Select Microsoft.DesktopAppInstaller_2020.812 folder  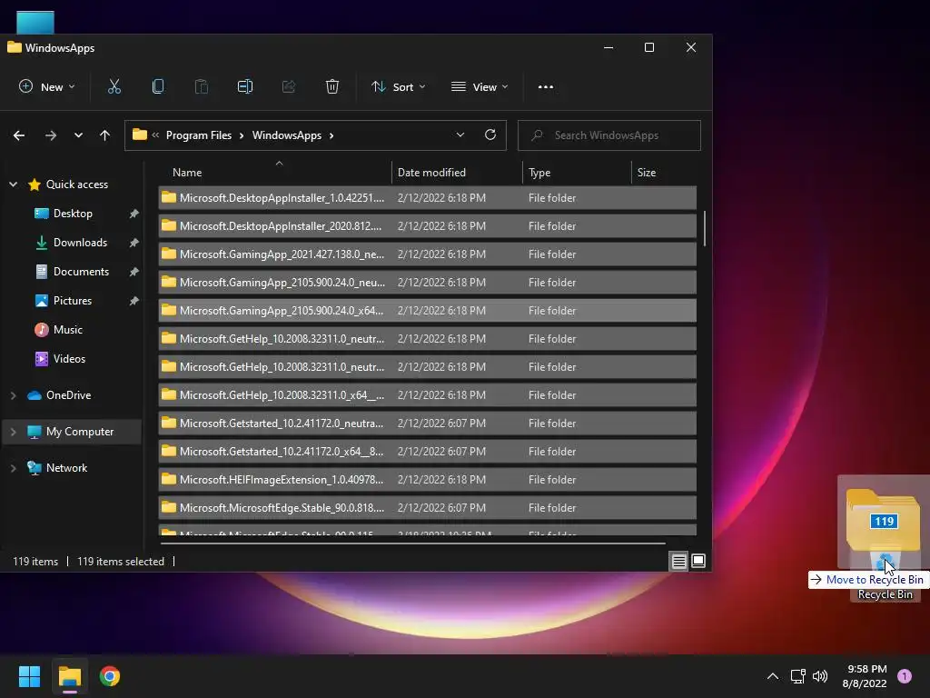point(427,226)
